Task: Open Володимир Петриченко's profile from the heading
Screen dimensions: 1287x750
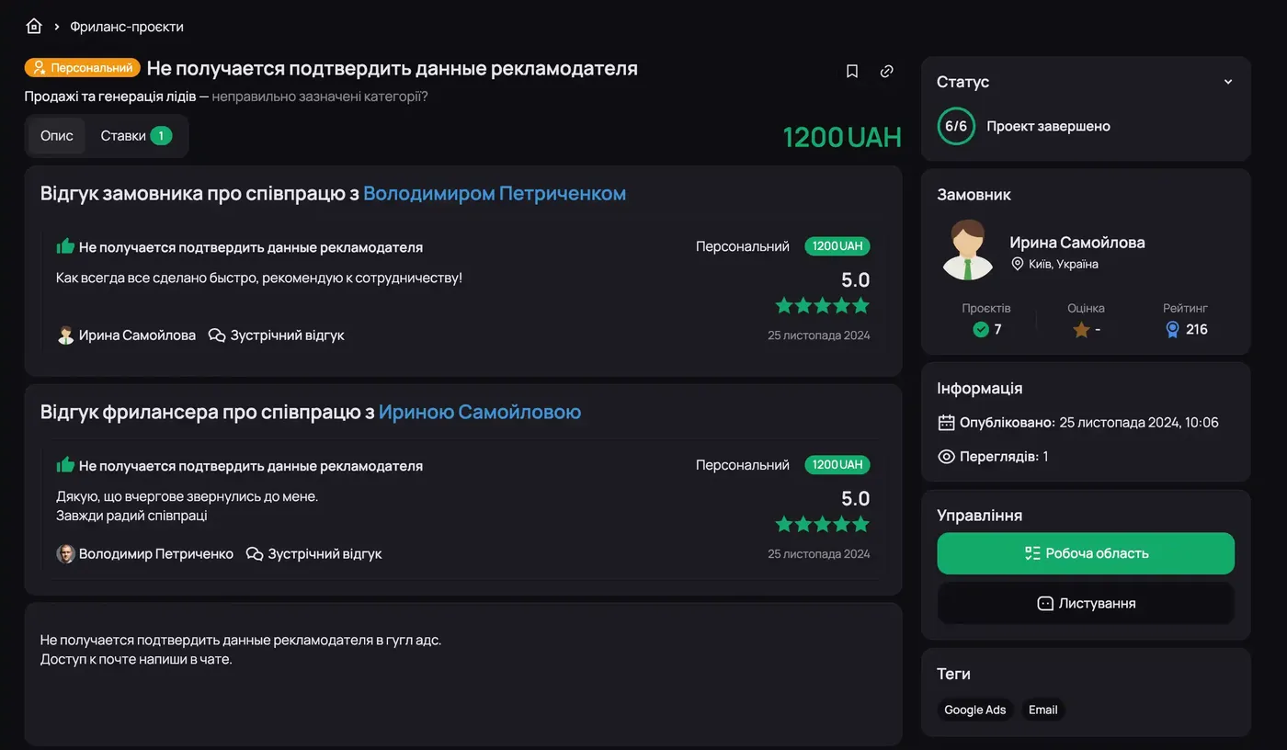Action: pyautogui.click(x=495, y=194)
